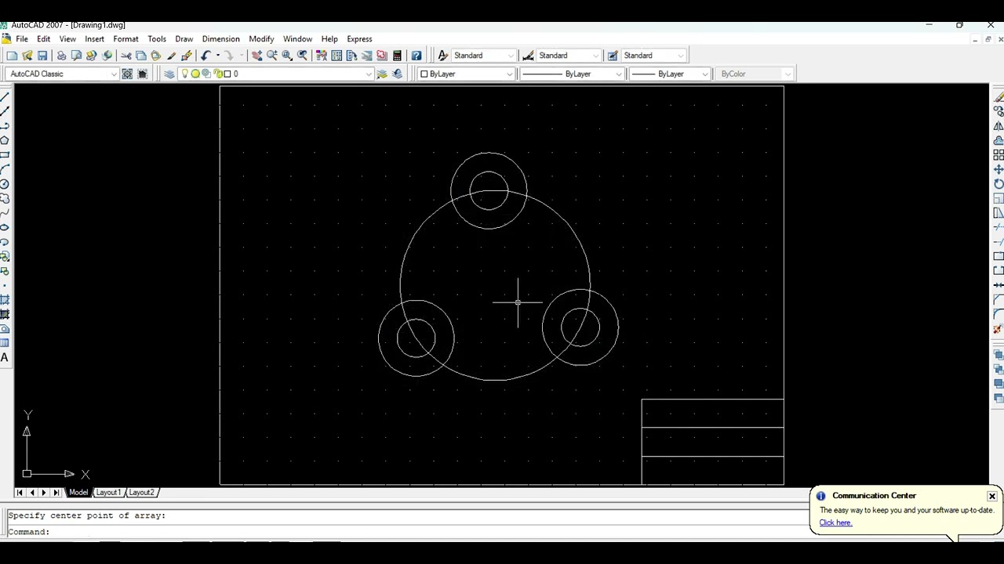Click the Zoom Window icon
The image size is (1004, 564).
[287, 56]
